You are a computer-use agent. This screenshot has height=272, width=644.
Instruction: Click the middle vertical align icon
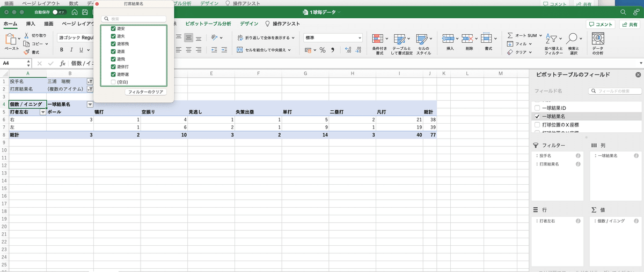189,37
